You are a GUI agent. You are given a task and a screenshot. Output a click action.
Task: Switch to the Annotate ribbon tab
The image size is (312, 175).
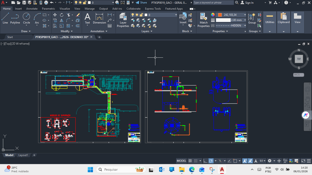pyautogui.click(x=32, y=8)
